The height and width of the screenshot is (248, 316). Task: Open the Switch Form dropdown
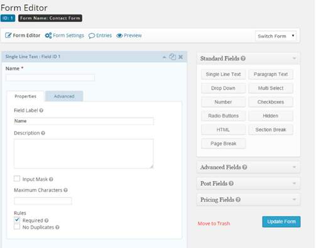(x=276, y=36)
